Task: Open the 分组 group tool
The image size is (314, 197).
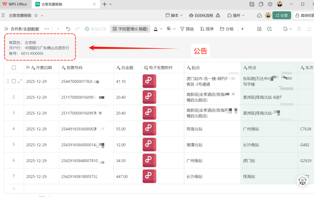Action: (227, 29)
